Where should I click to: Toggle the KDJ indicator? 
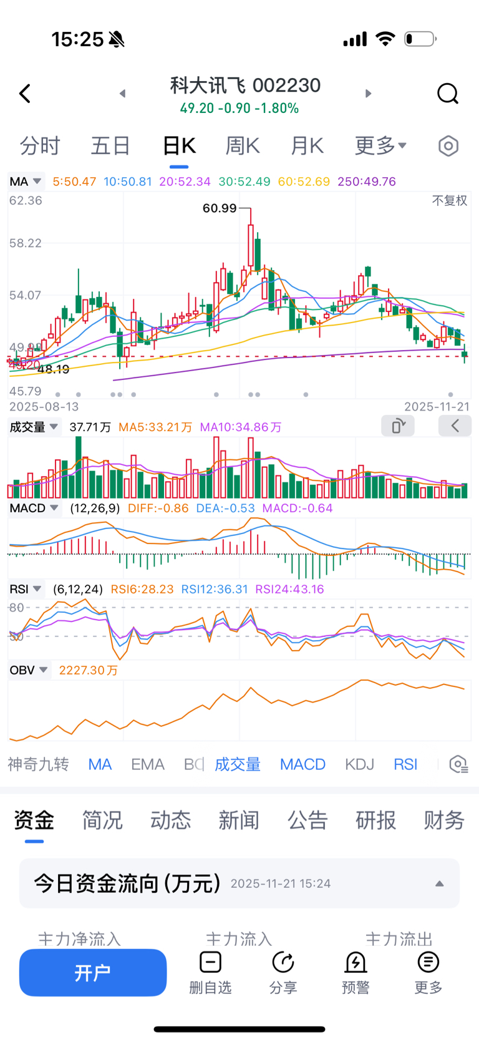click(359, 764)
